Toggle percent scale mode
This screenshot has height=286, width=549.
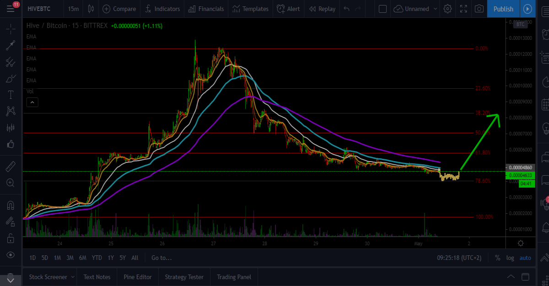pyautogui.click(x=497, y=258)
